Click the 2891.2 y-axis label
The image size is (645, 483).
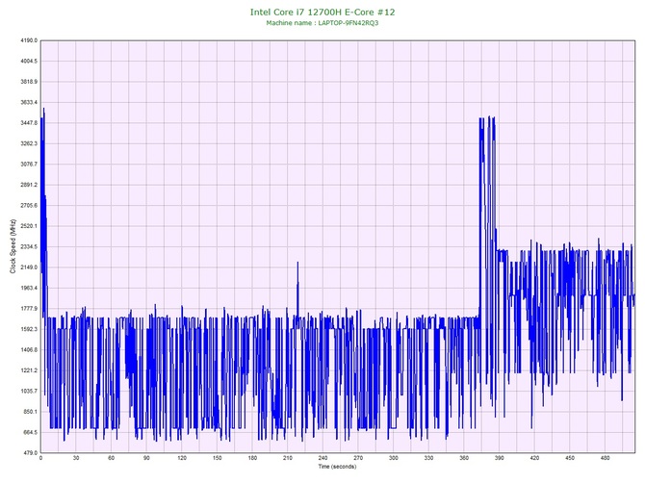point(29,185)
